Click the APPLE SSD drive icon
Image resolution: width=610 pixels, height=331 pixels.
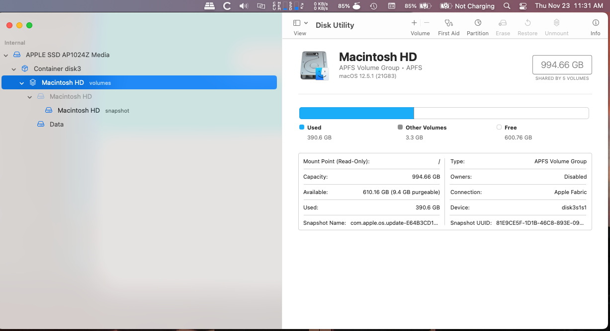coord(17,55)
